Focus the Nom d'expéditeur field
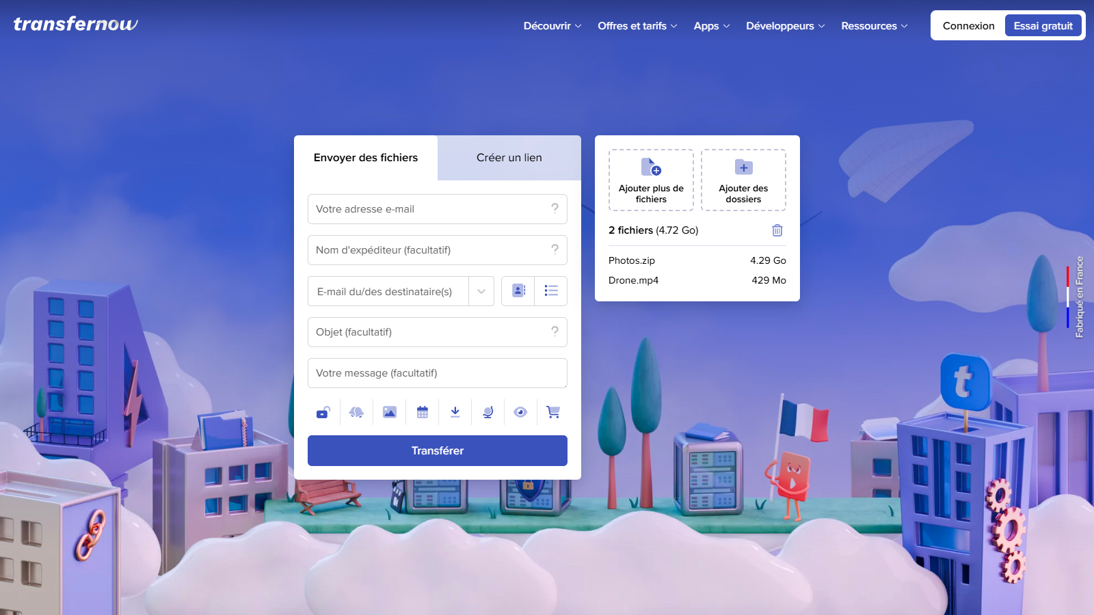1094x615 pixels. (x=438, y=250)
